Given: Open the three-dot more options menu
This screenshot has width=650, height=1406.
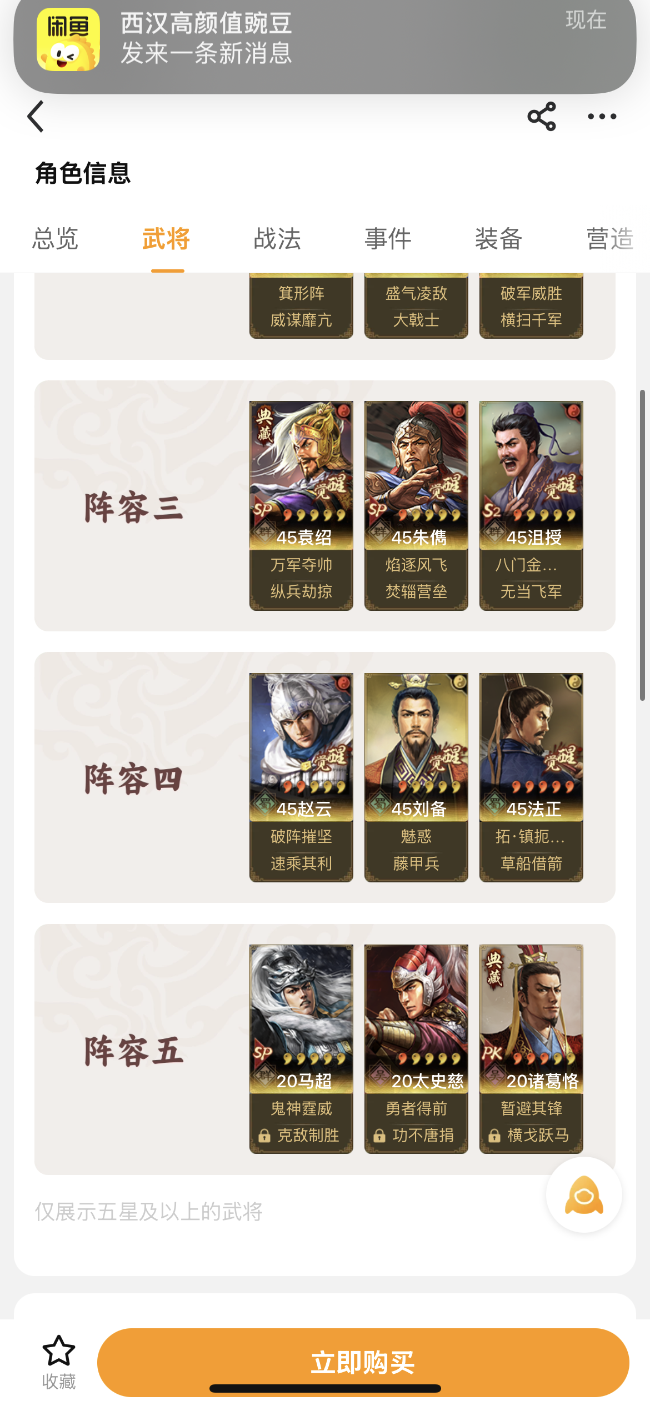Looking at the screenshot, I should [x=602, y=116].
